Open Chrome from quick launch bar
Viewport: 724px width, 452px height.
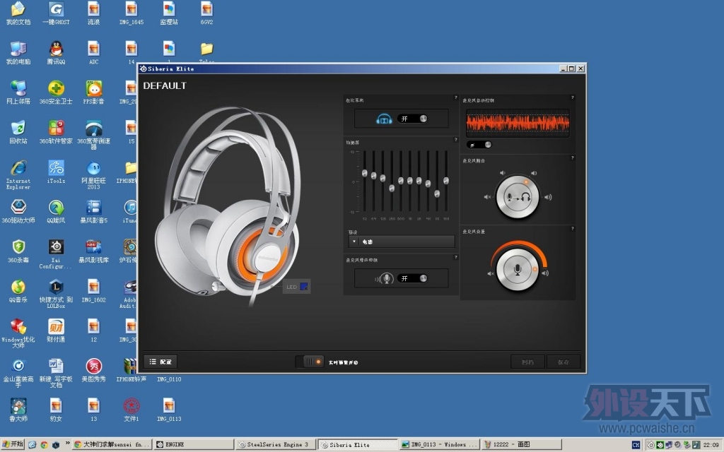tap(44, 445)
